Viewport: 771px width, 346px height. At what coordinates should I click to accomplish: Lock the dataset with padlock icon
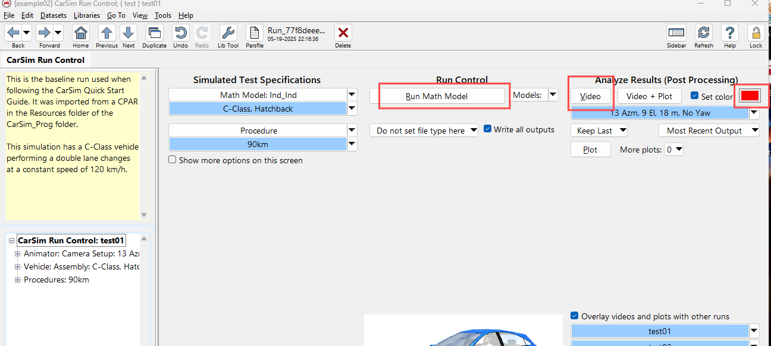[756, 33]
